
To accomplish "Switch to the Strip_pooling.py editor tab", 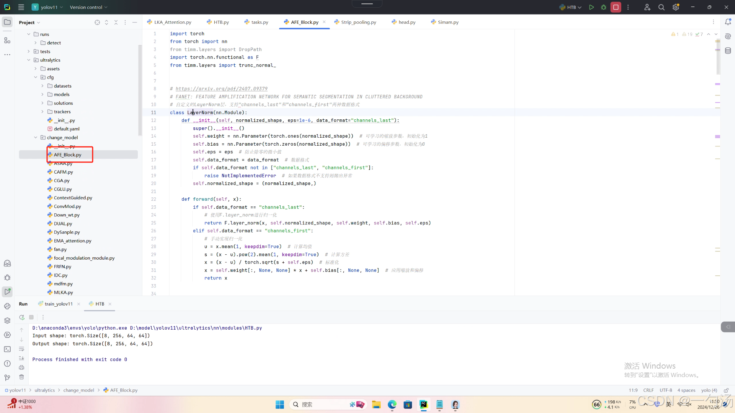I will pos(358,22).
